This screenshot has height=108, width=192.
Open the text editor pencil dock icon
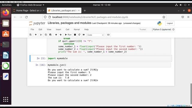point(6,76)
